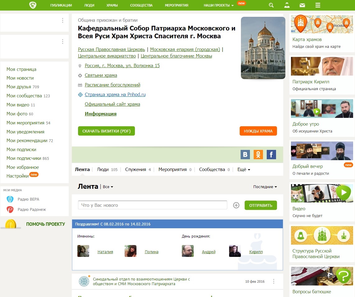This screenshot has width=355, height=297.
Task: Open the Расписание богослужений link
Action: pos(113,85)
